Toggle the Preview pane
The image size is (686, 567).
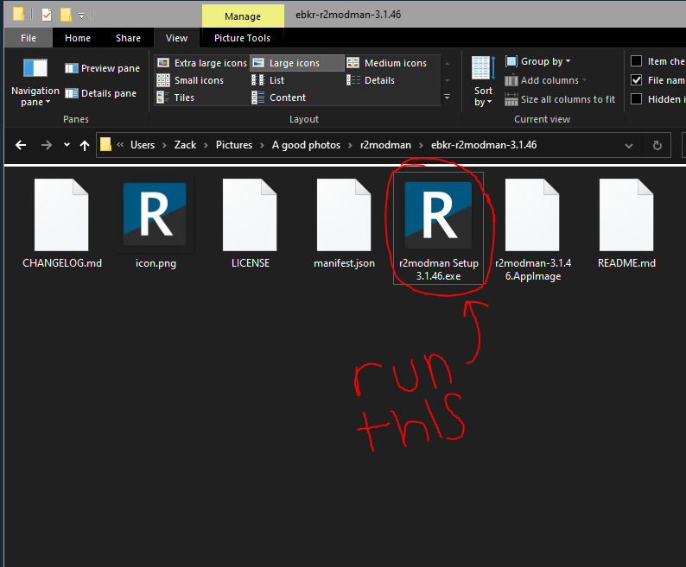[x=102, y=68]
